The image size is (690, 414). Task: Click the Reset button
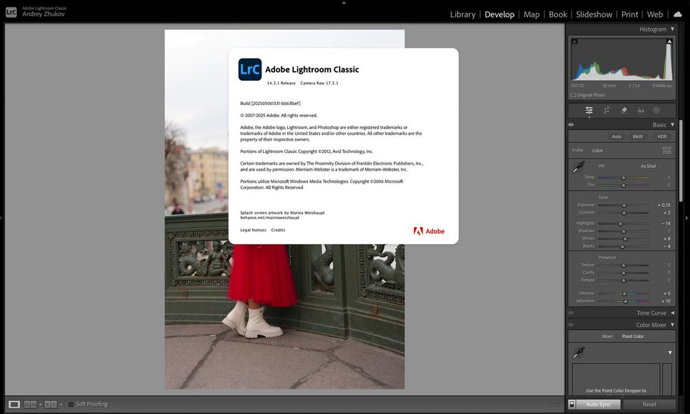650,404
